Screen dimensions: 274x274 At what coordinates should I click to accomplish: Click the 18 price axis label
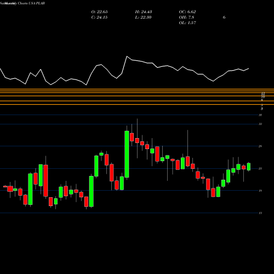click(260, 191)
